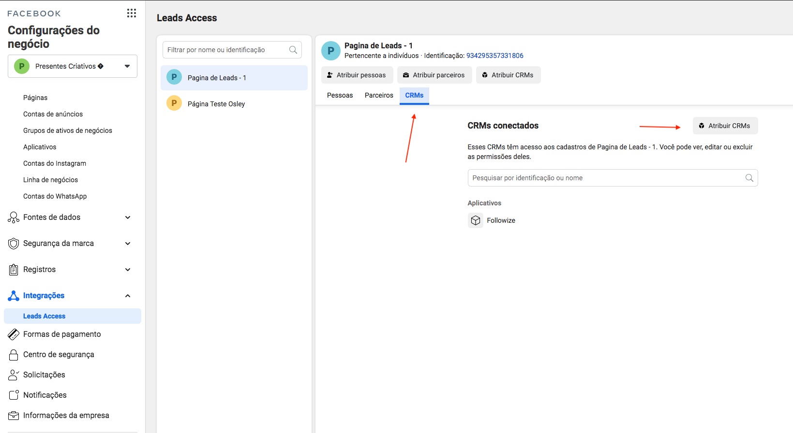793x433 pixels.
Task: Open the Facebook apps grid icon
Action: pyautogui.click(x=132, y=13)
